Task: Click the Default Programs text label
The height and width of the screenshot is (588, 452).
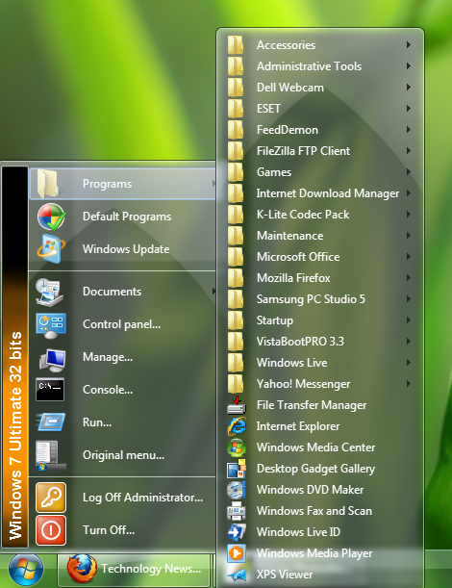Action: [127, 217]
